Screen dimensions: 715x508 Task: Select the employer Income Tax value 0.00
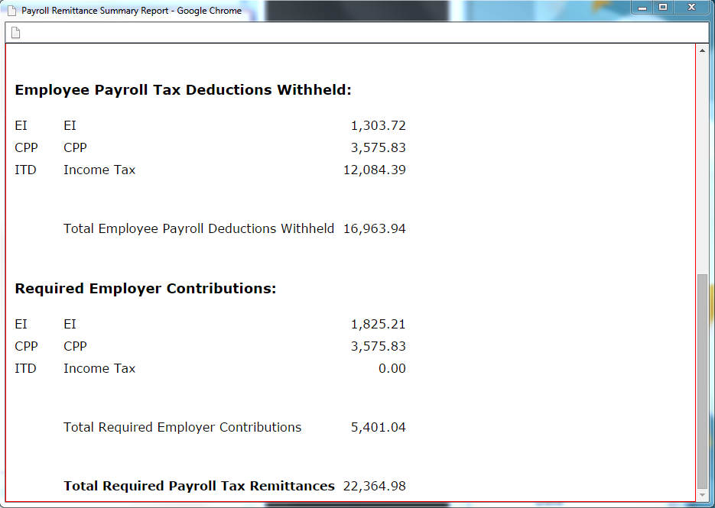(394, 368)
